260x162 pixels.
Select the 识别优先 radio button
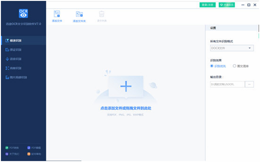212,66
